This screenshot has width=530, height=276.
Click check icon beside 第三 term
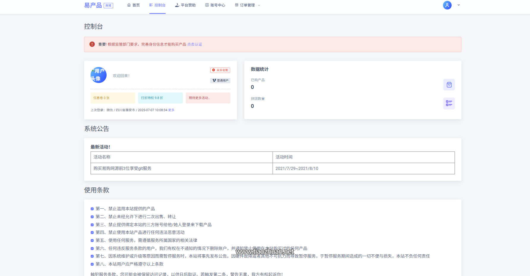pyautogui.click(x=92, y=225)
